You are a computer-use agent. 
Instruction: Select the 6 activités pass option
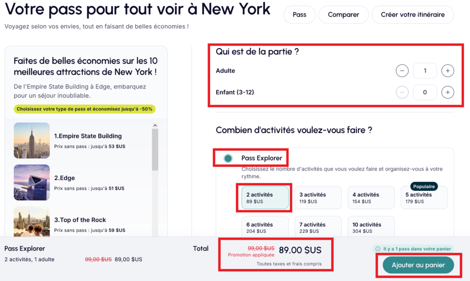265,227
